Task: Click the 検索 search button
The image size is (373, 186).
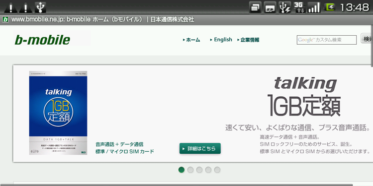Action: [x=367, y=38]
